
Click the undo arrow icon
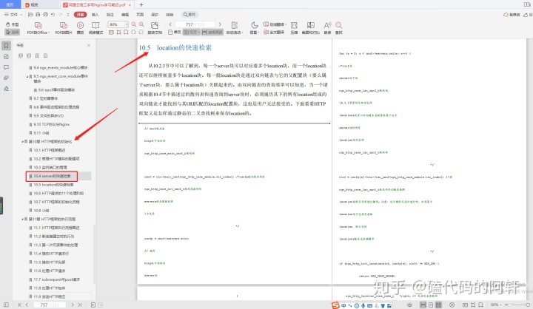53,15
